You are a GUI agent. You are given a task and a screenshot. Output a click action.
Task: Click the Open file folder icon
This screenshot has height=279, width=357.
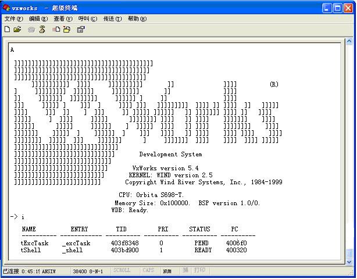click(17, 29)
